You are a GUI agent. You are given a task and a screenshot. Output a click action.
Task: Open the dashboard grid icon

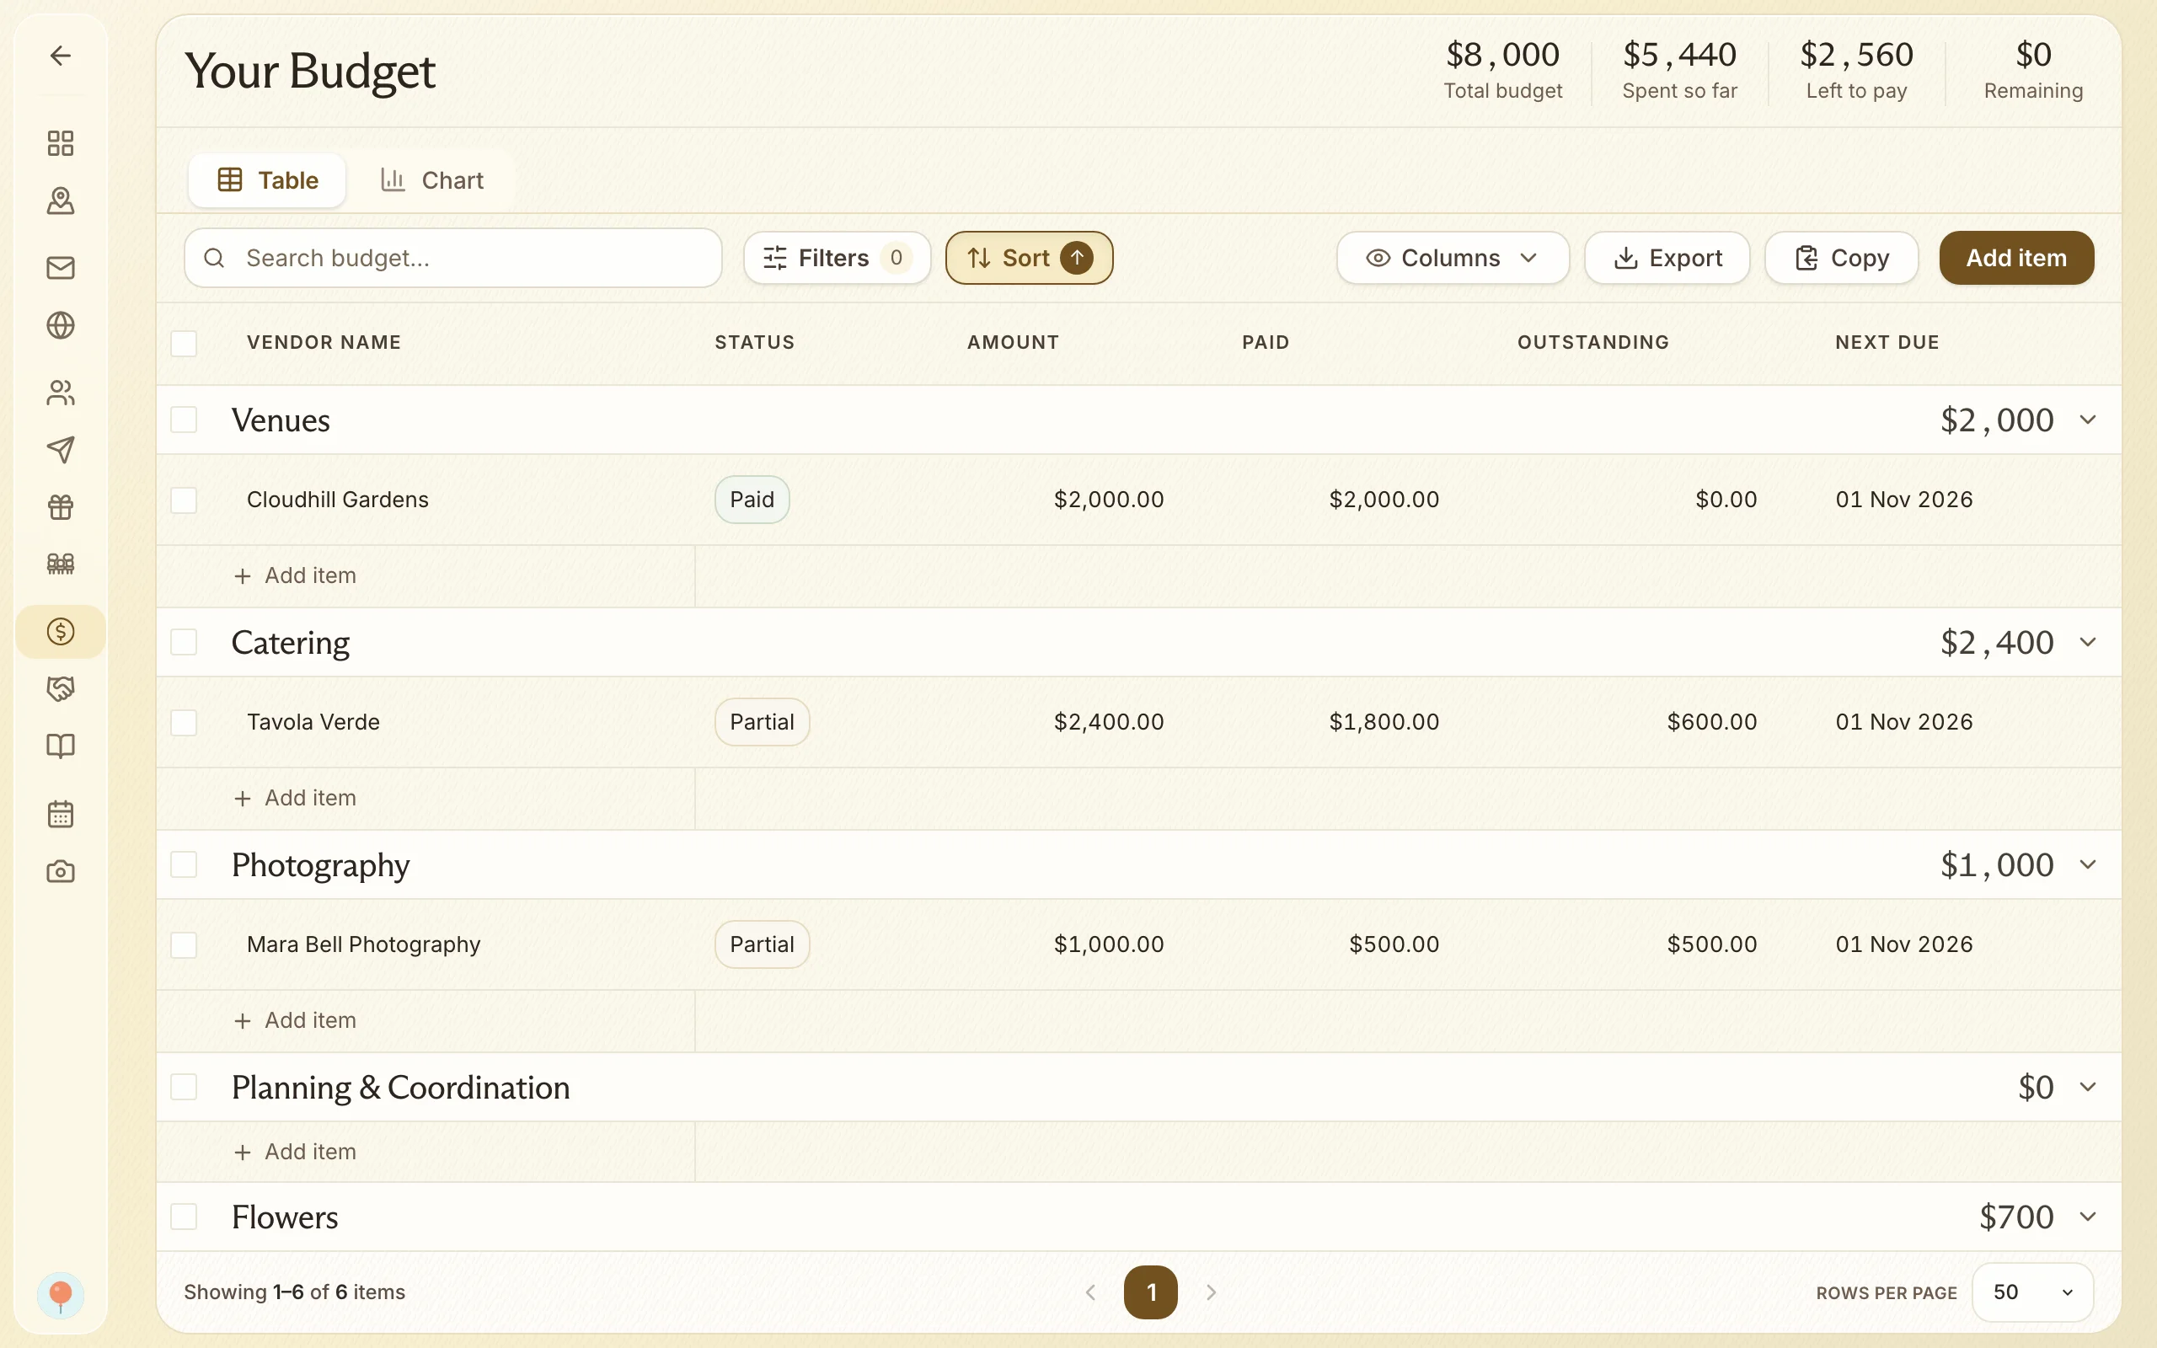[61, 142]
